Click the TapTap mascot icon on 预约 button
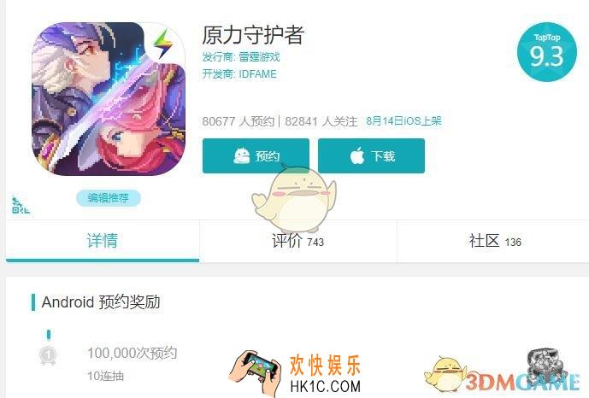Screen dimensions: 589x398 [242, 155]
